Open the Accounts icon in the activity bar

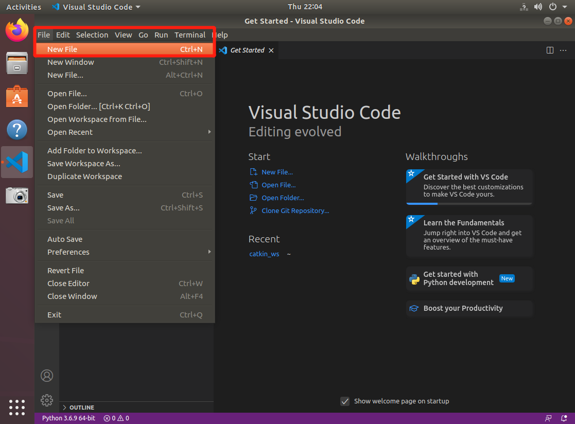[x=47, y=376]
